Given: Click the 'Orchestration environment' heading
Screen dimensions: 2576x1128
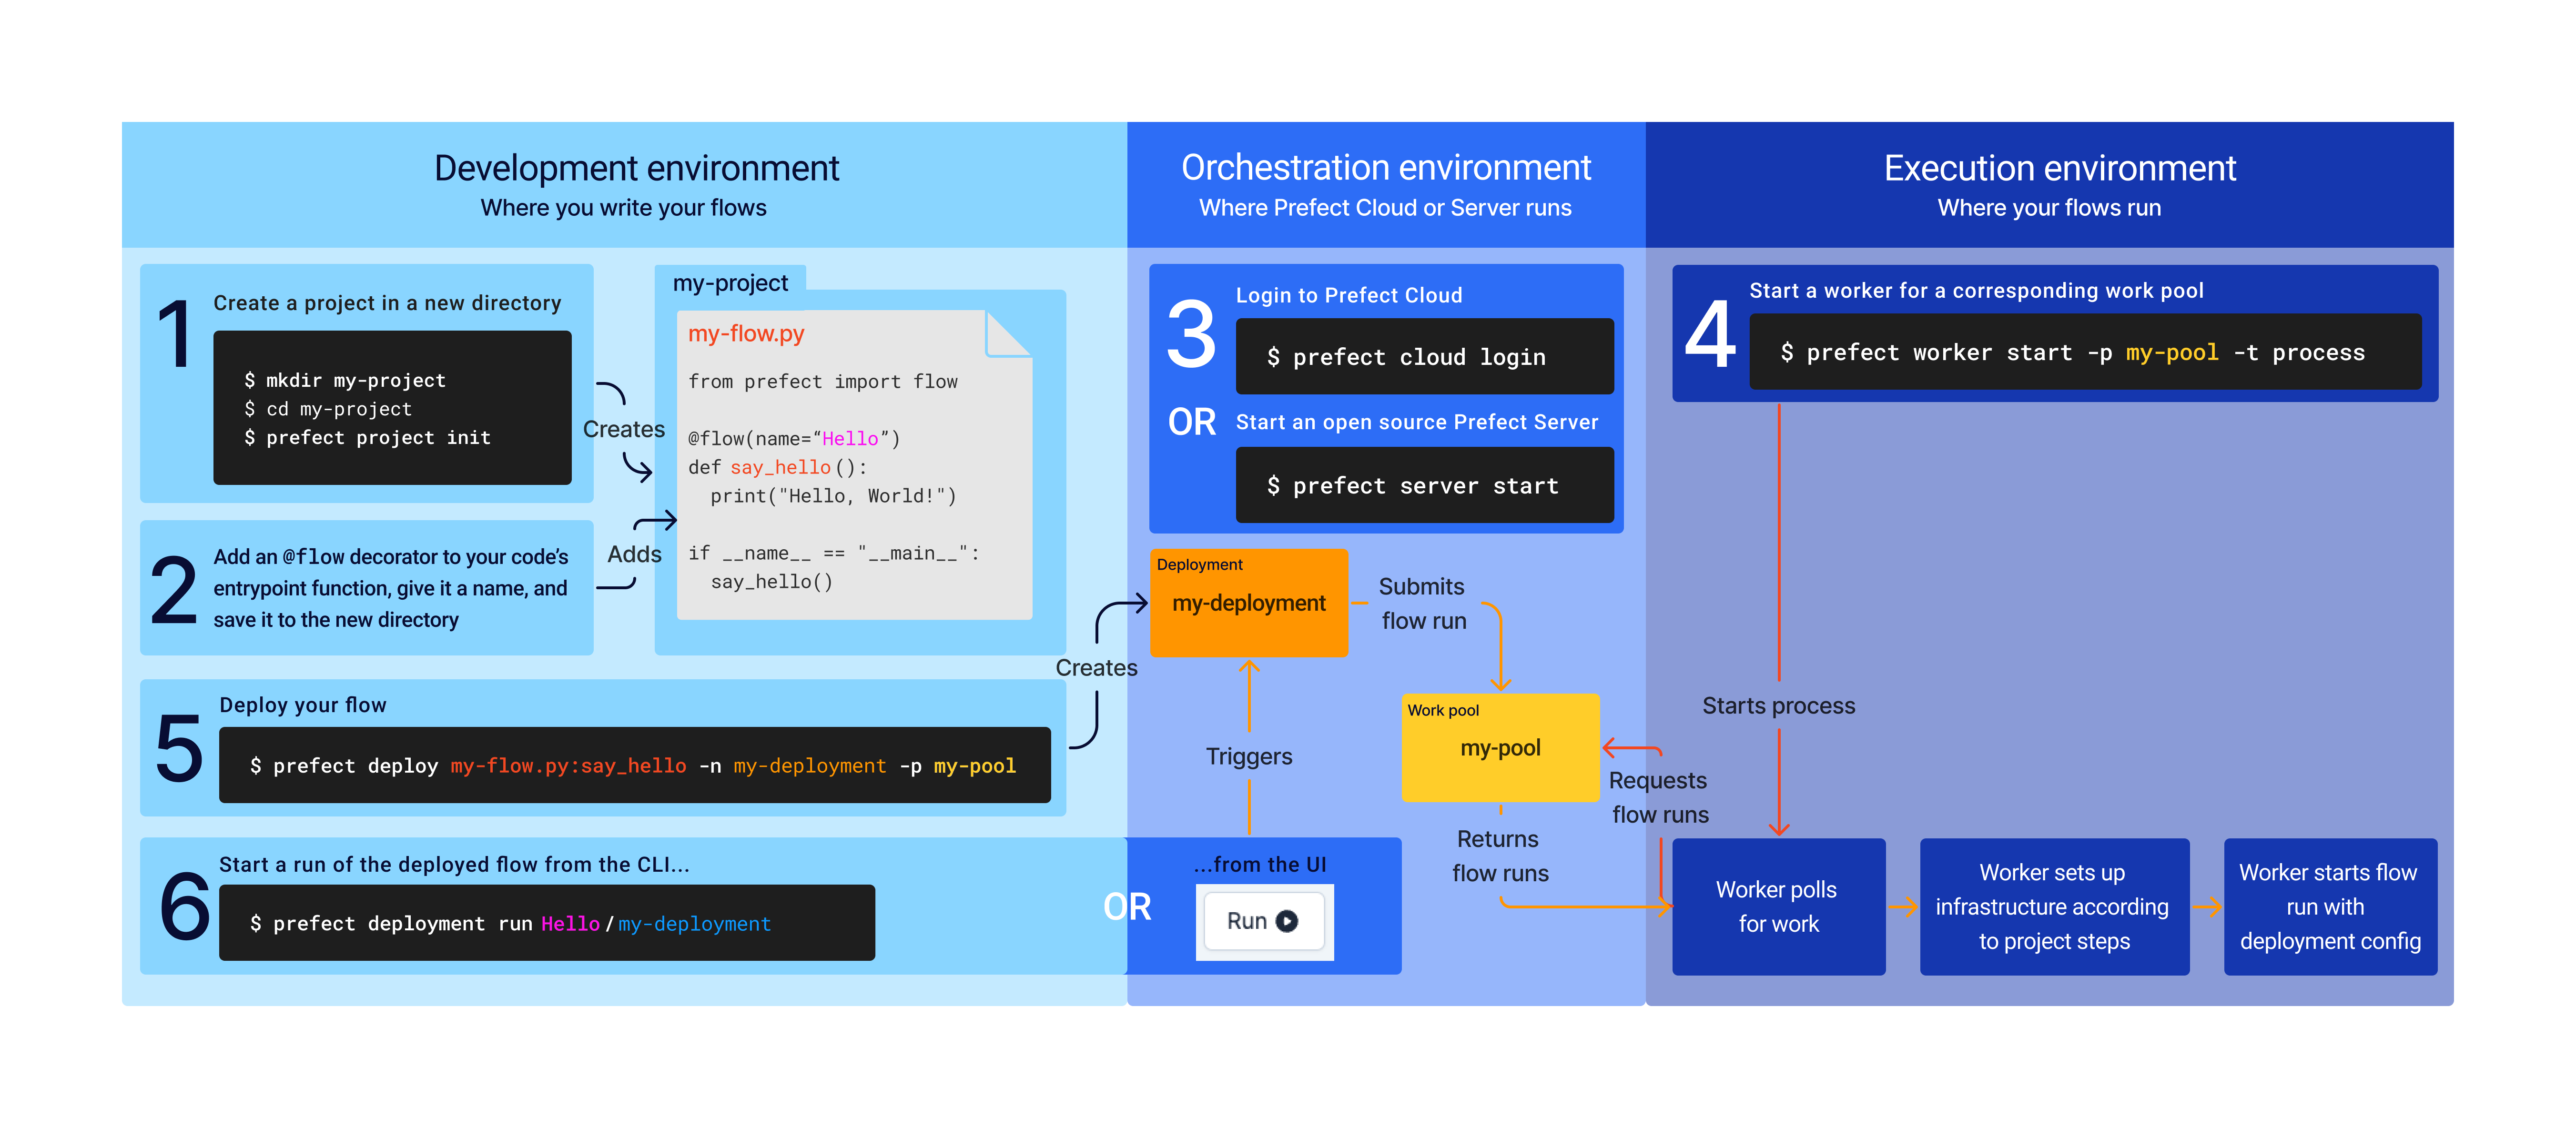Looking at the screenshot, I should coord(1386,168).
